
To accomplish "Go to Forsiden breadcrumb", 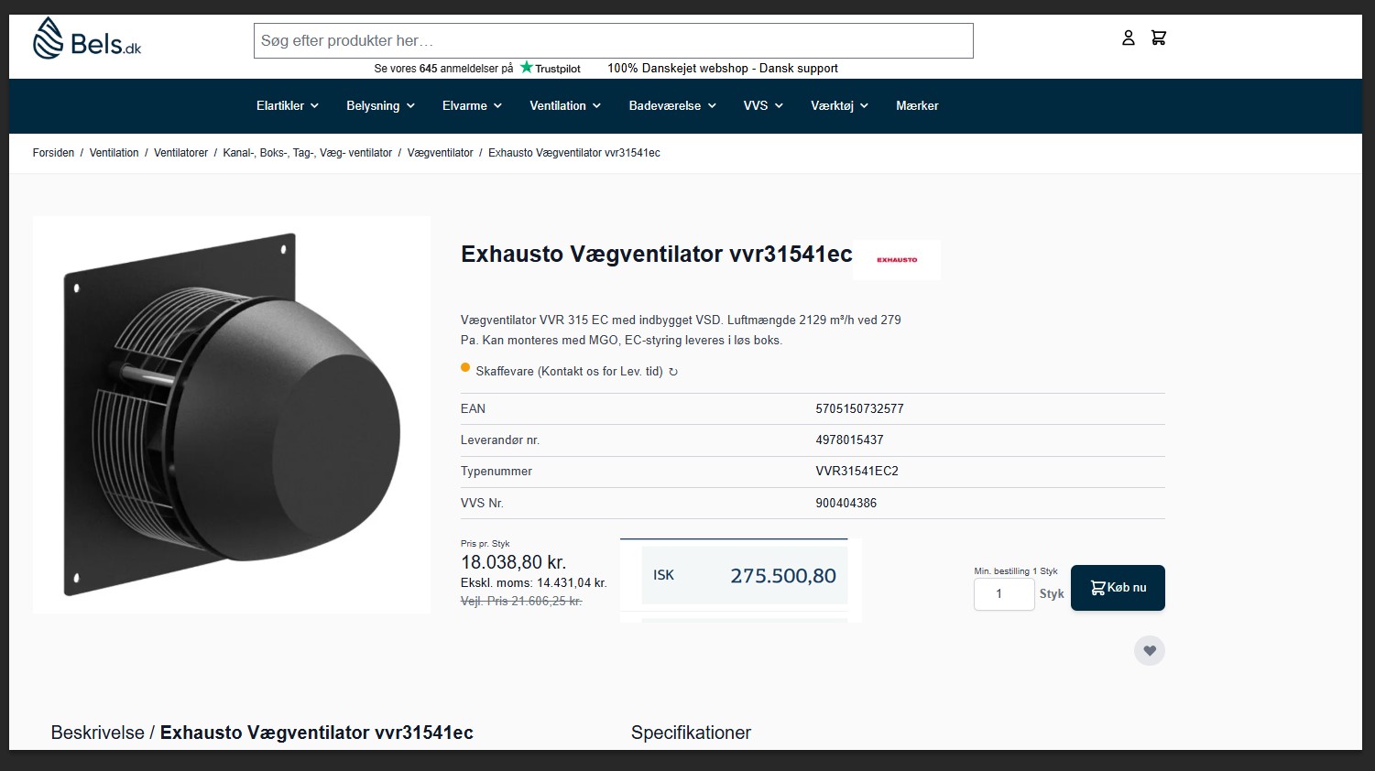I will (53, 153).
